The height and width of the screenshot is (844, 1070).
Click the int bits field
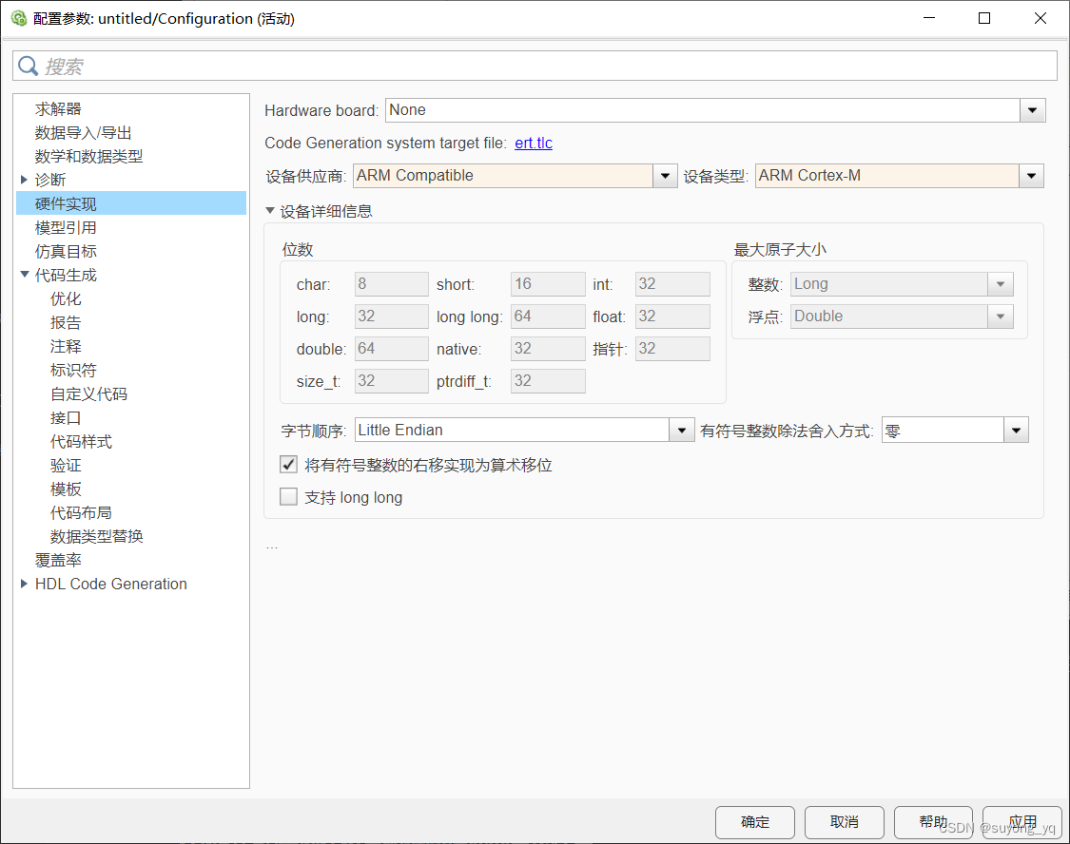point(672,284)
